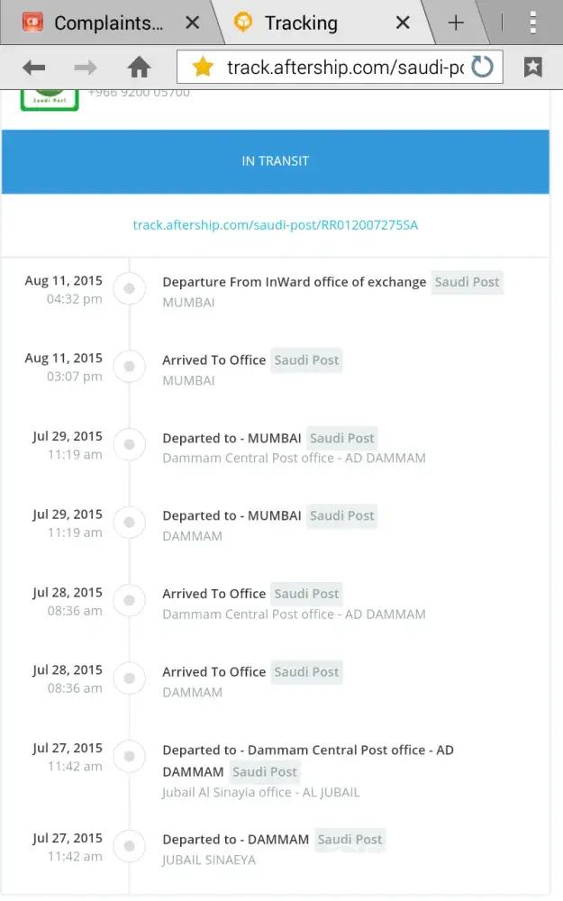
Task: Click the Departure From InWard office marker
Action: pos(130,288)
